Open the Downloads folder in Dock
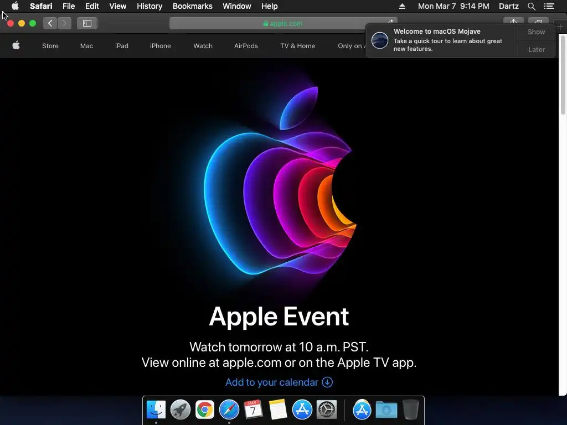The height and width of the screenshot is (425, 567). [x=386, y=410]
